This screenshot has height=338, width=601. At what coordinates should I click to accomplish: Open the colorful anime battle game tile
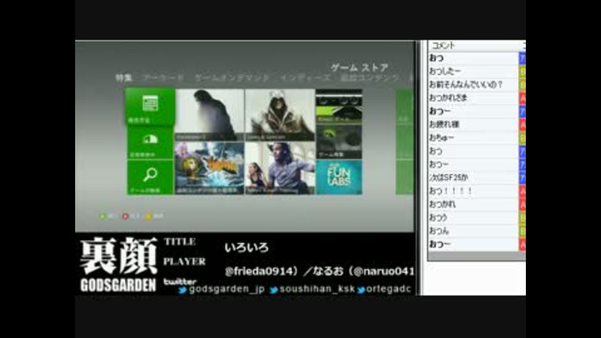[x=209, y=168]
